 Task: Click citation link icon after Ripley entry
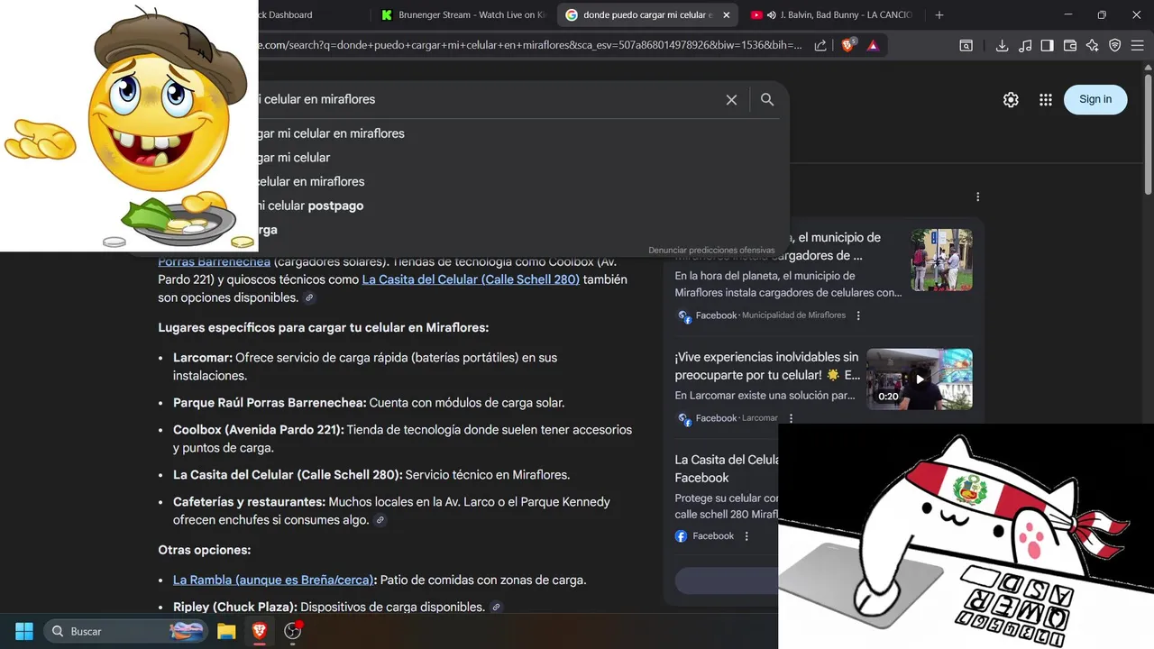496,608
